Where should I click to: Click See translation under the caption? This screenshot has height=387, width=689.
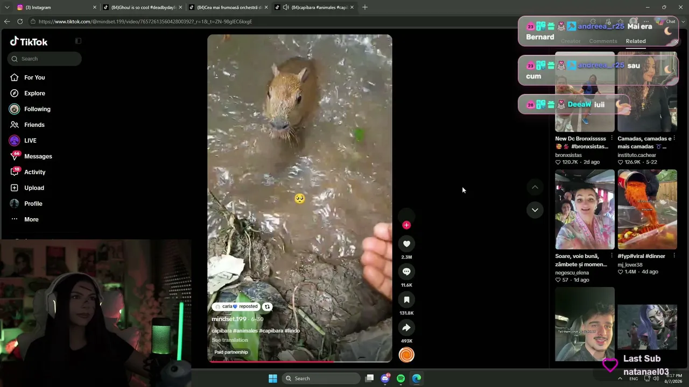(x=230, y=340)
